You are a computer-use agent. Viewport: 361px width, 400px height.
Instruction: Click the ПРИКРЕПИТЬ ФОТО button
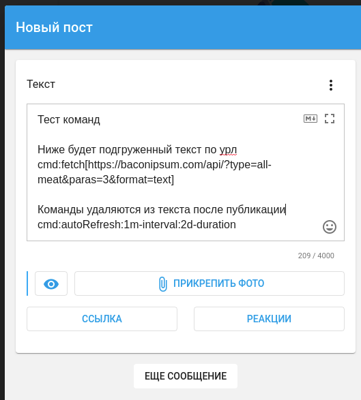210,283
